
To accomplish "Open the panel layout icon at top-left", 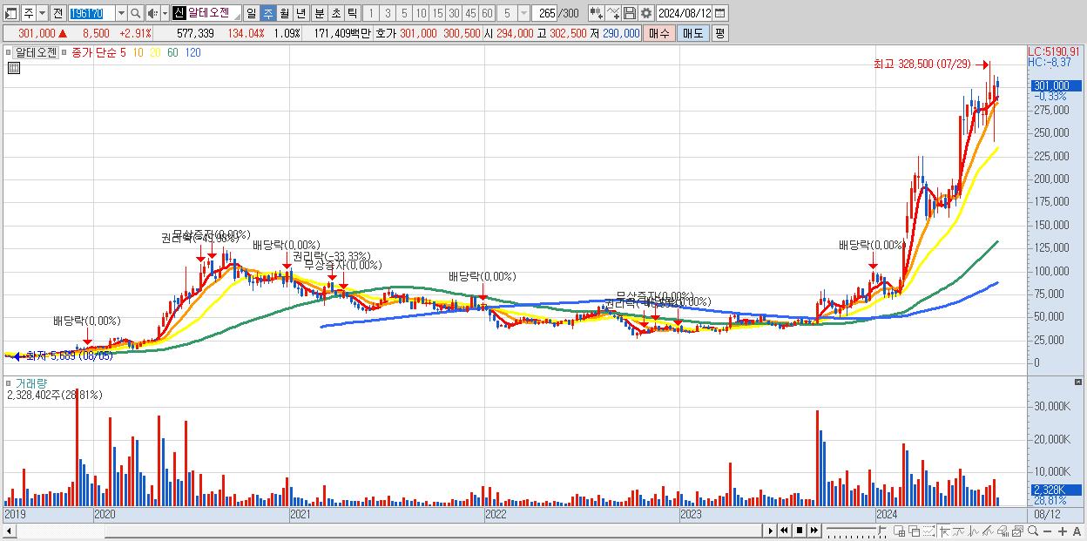I will point(10,13).
